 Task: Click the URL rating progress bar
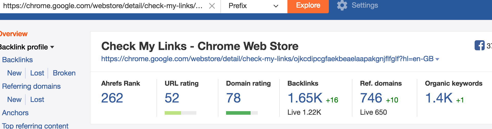click(x=181, y=113)
